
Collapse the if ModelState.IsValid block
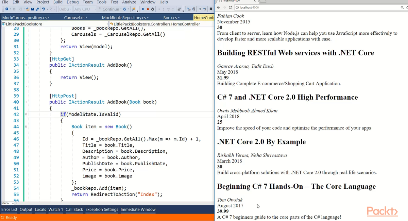26,114
